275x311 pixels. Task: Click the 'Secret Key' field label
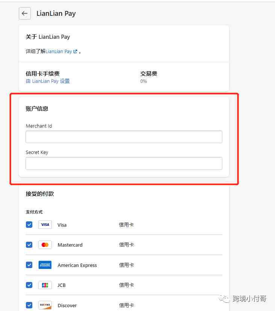coord(37,152)
